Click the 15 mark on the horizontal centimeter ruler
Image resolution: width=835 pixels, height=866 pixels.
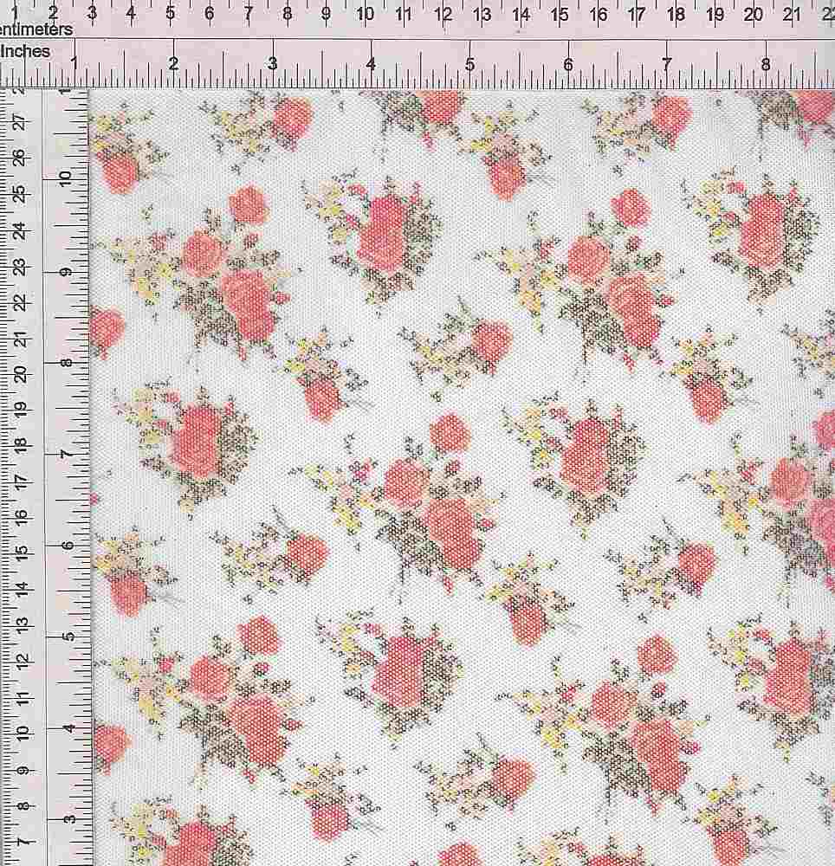tap(560, 14)
